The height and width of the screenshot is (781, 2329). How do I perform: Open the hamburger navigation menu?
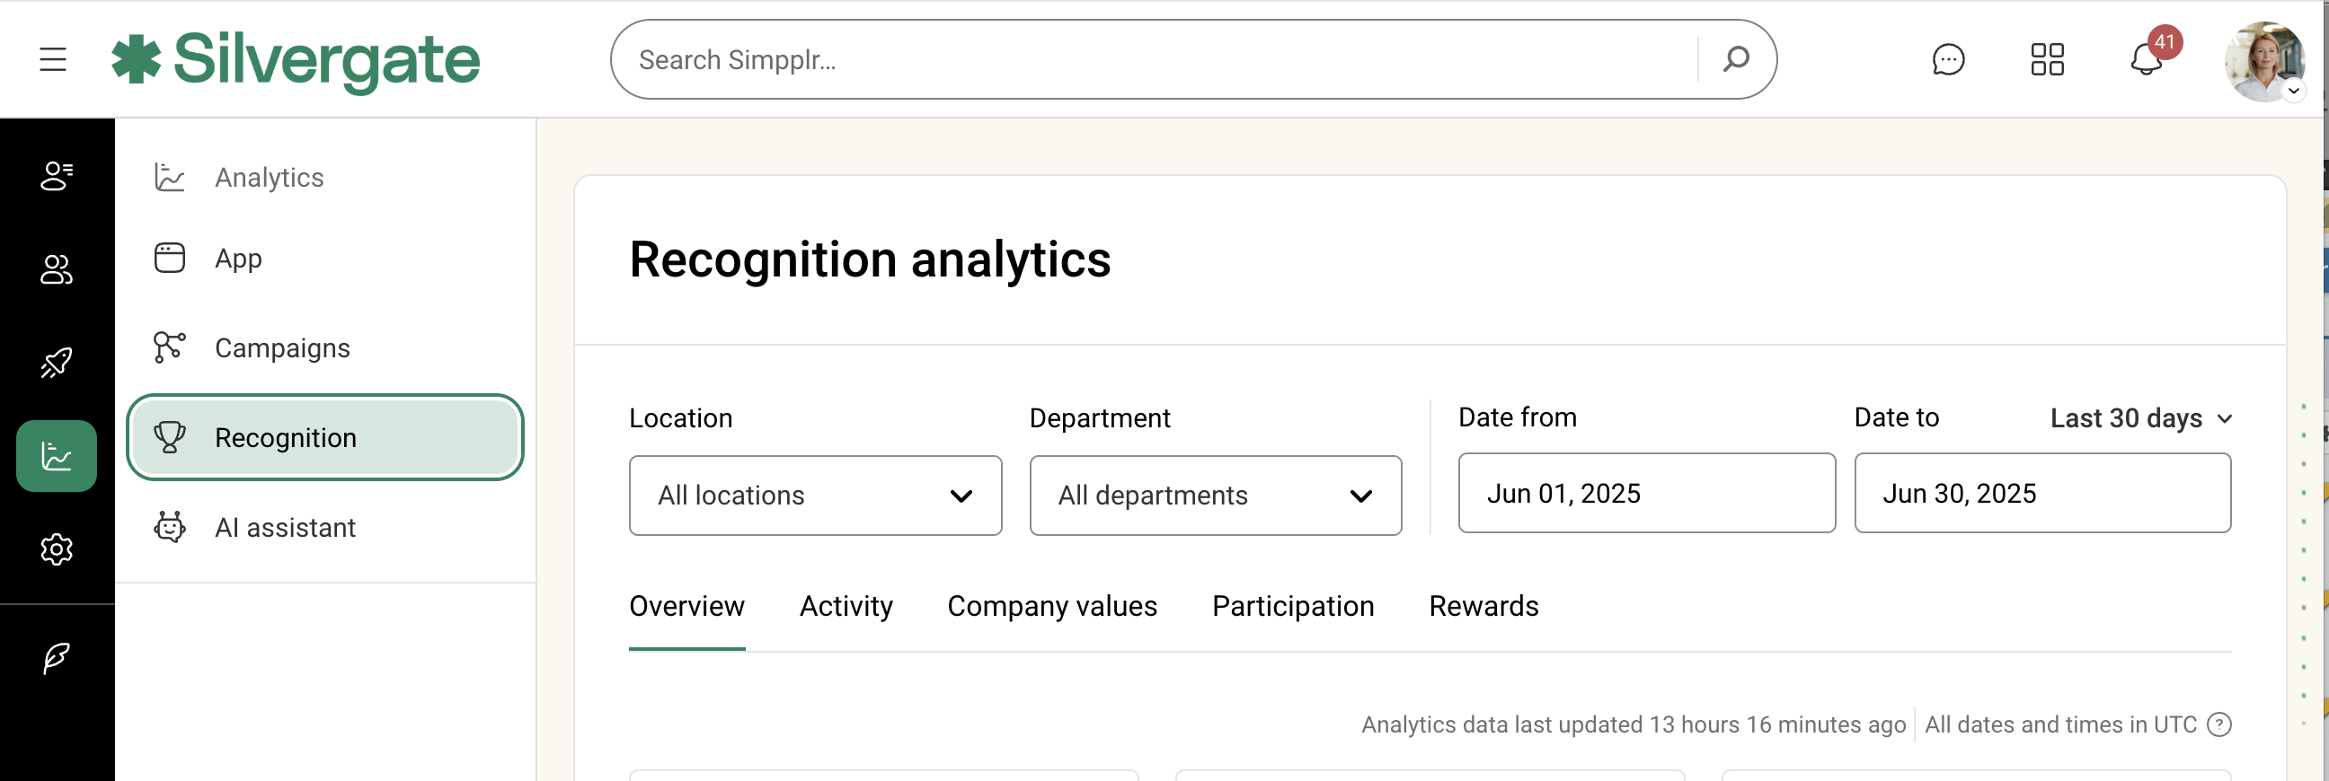point(53,59)
